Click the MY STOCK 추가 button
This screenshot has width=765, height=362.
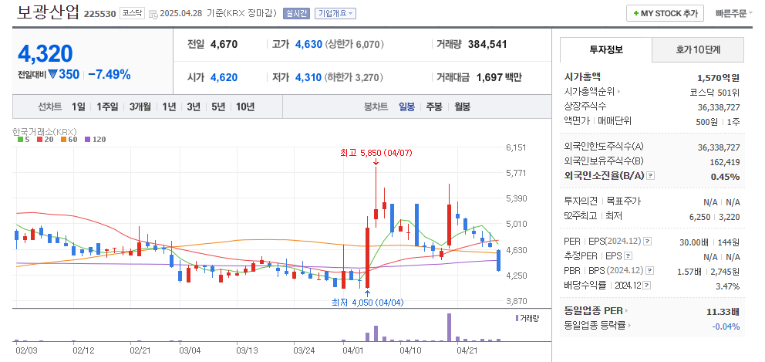pos(665,14)
